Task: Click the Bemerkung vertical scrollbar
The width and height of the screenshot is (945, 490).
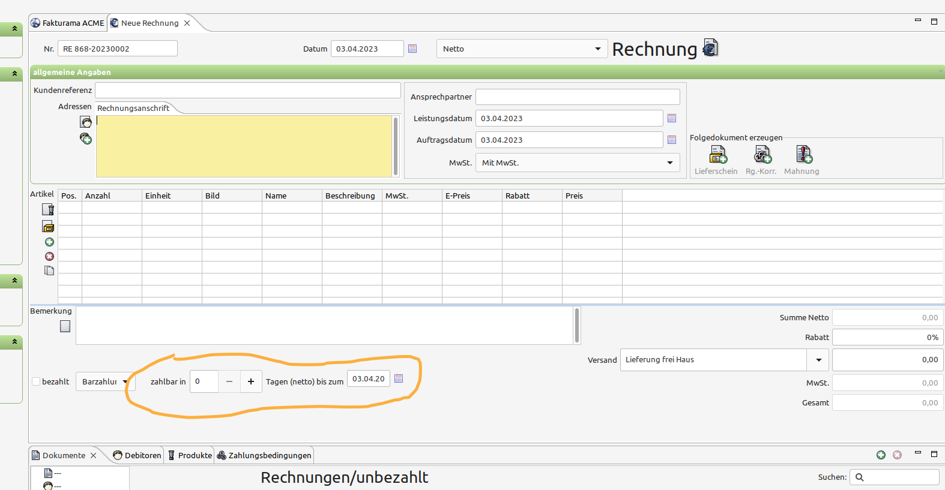Action: (x=577, y=326)
